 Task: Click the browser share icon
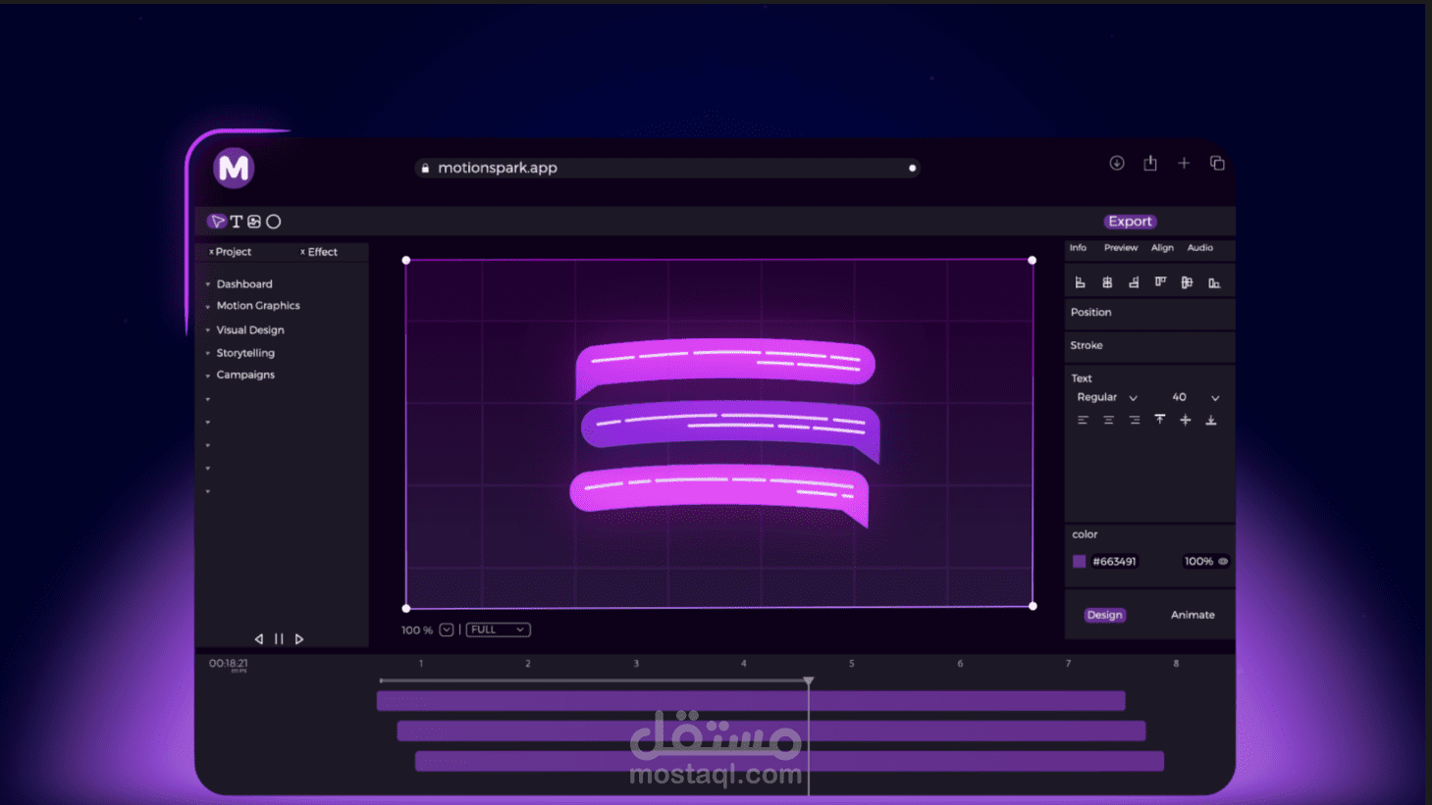pos(1150,163)
